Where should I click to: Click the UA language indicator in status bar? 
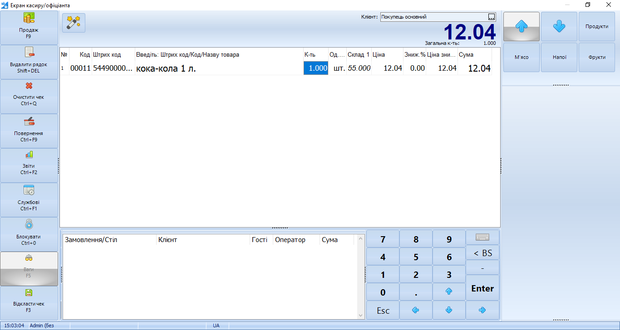[x=216, y=325]
